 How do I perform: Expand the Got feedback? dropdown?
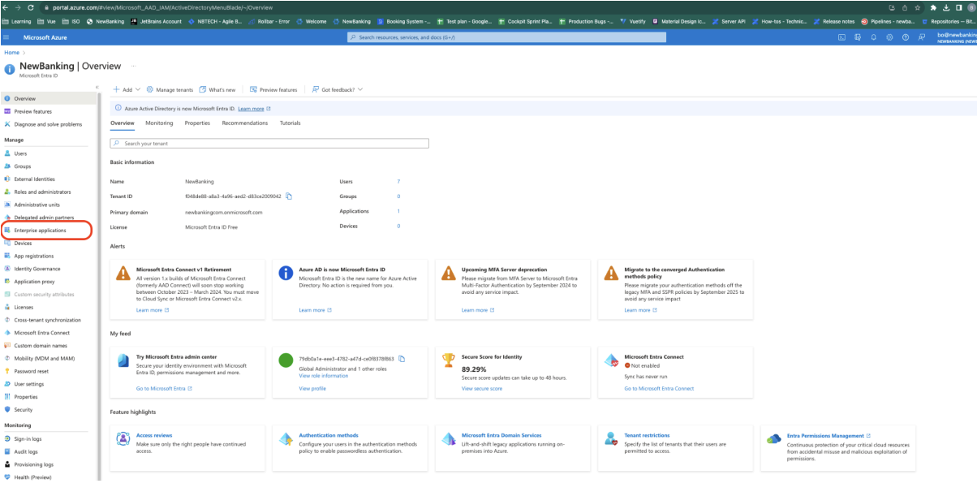[338, 89]
